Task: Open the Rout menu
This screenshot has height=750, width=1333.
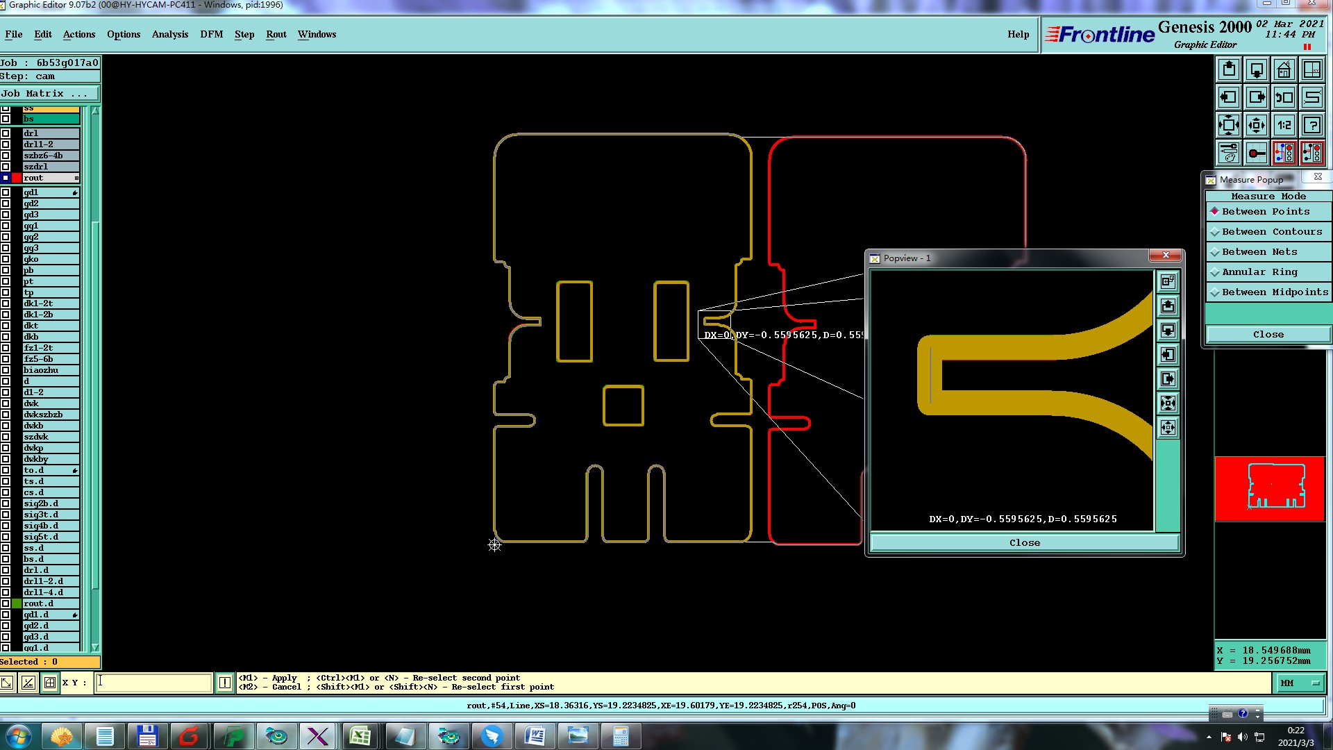Action: click(x=276, y=34)
